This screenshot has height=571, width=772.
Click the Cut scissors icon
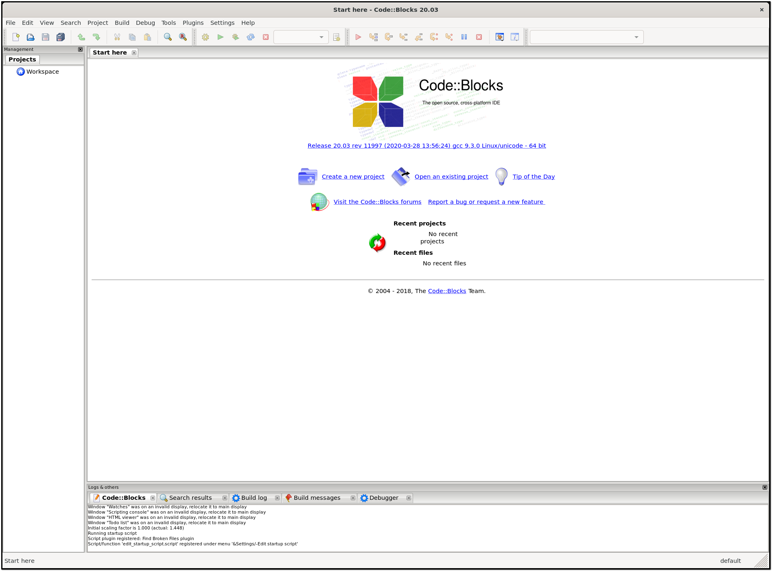pos(117,37)
